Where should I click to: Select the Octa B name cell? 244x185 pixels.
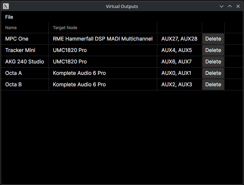25,85
